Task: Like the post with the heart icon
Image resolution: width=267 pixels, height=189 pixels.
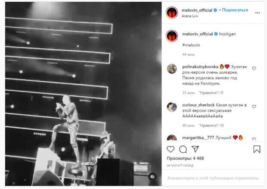Action: click(171, 149)
